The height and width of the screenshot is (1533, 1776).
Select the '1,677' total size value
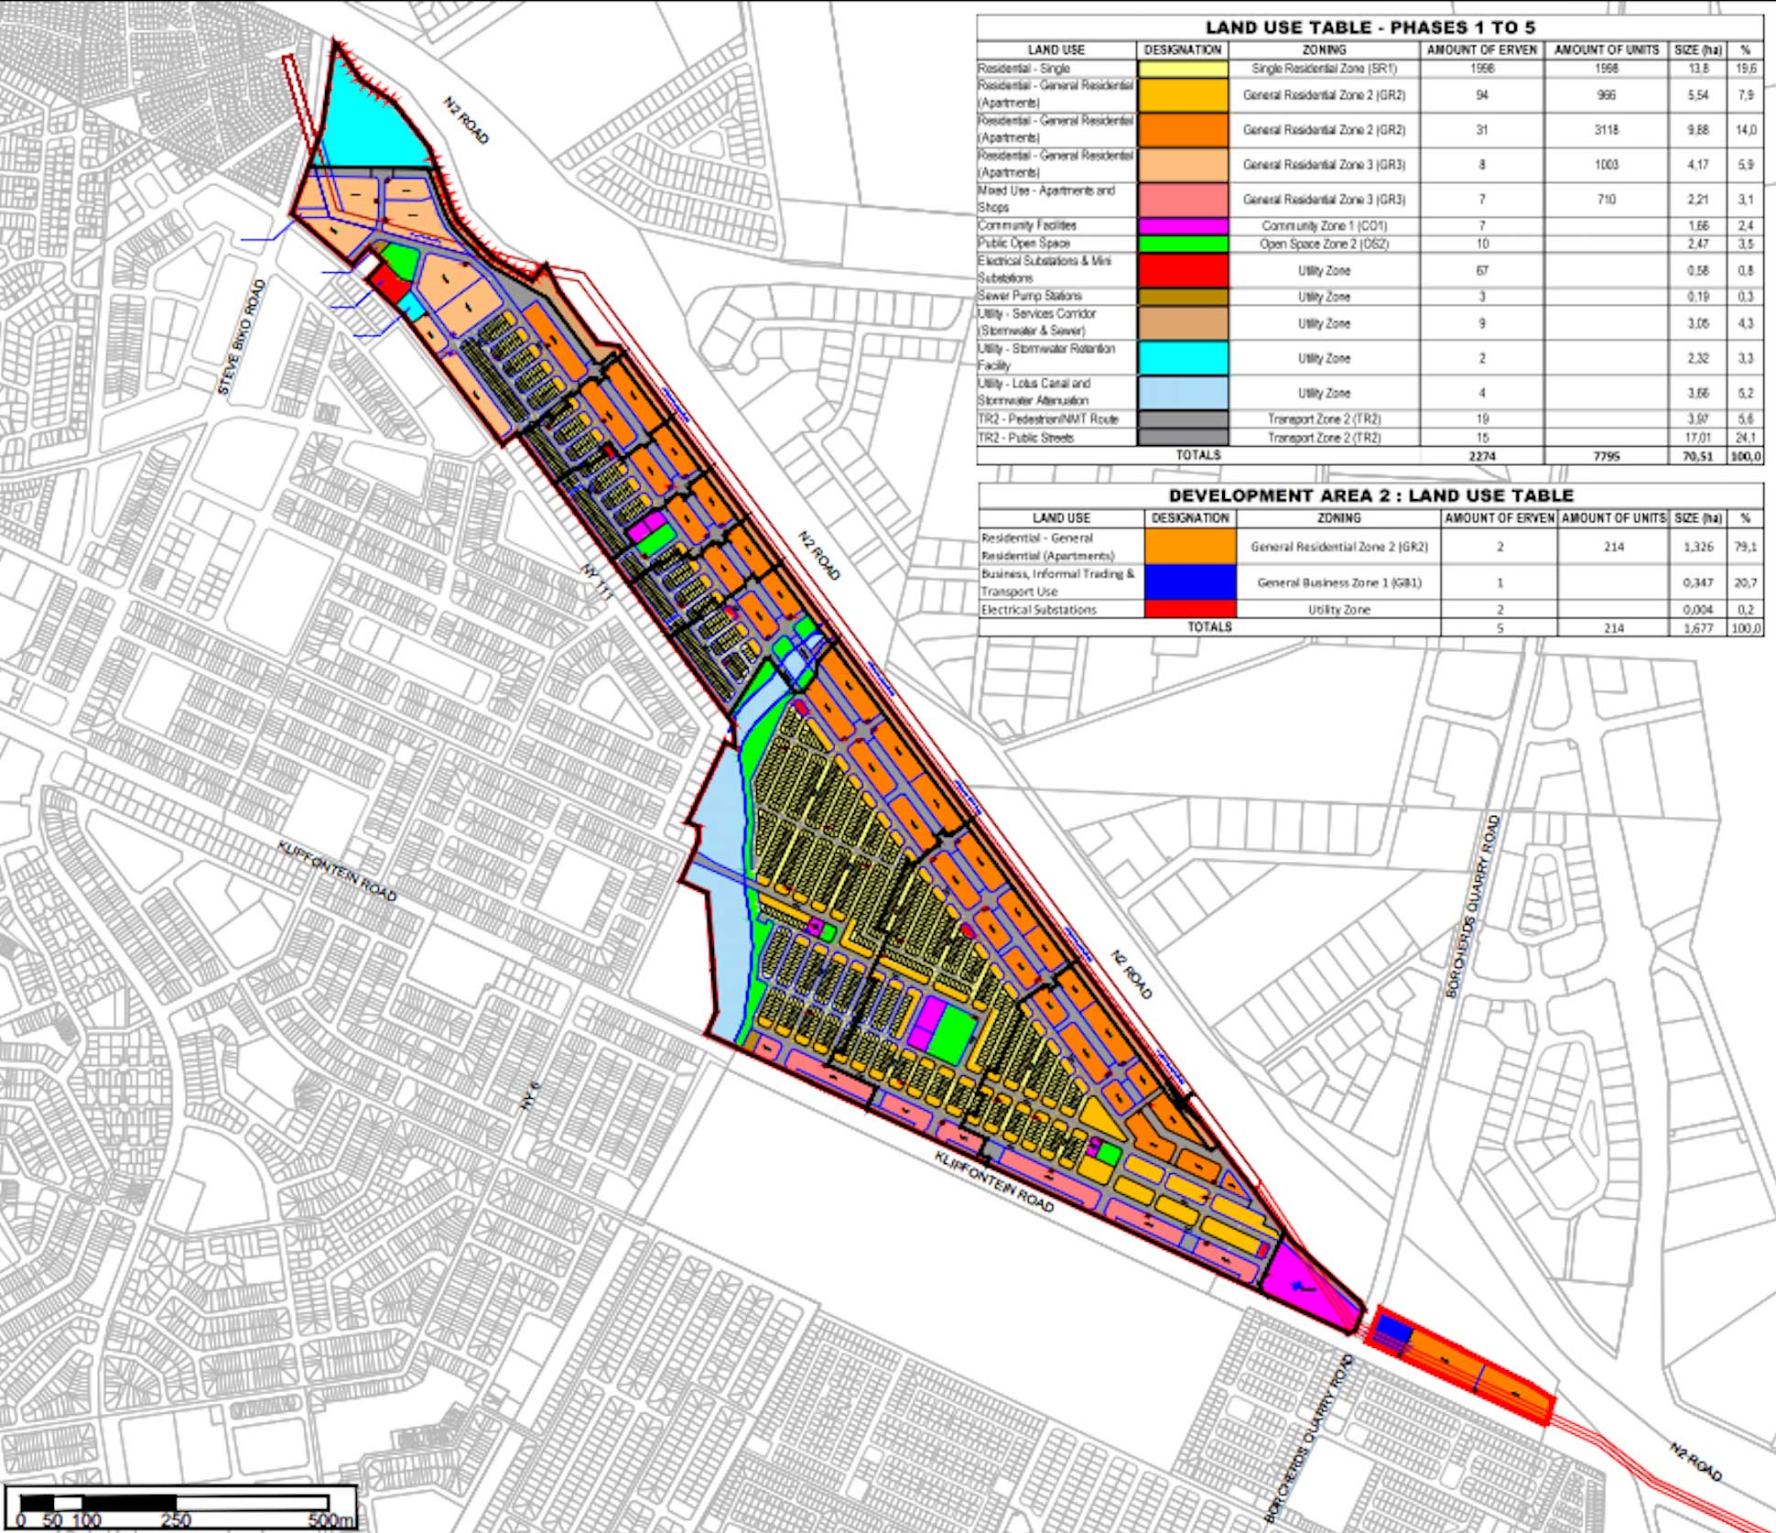pyautogui.click(x=1698, y=628)
